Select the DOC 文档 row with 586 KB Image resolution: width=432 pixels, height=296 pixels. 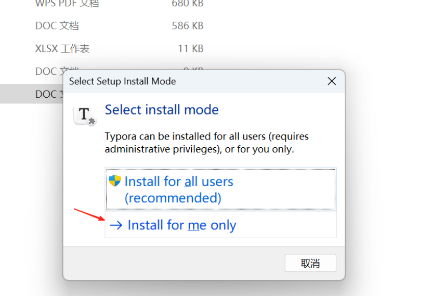(x=119, y=26)
